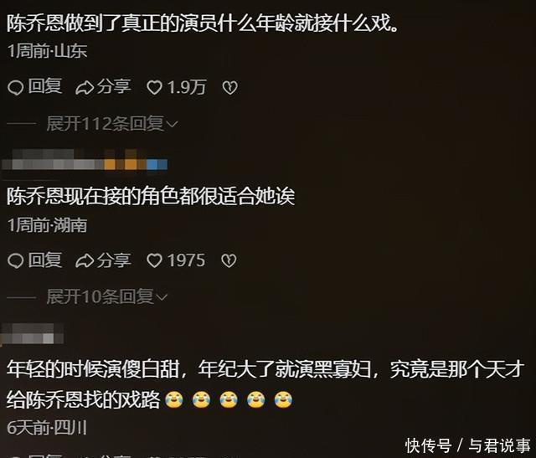Expand the 112 replies thread
This screenshot has height=458, width=536.
[x=112, y=123]
